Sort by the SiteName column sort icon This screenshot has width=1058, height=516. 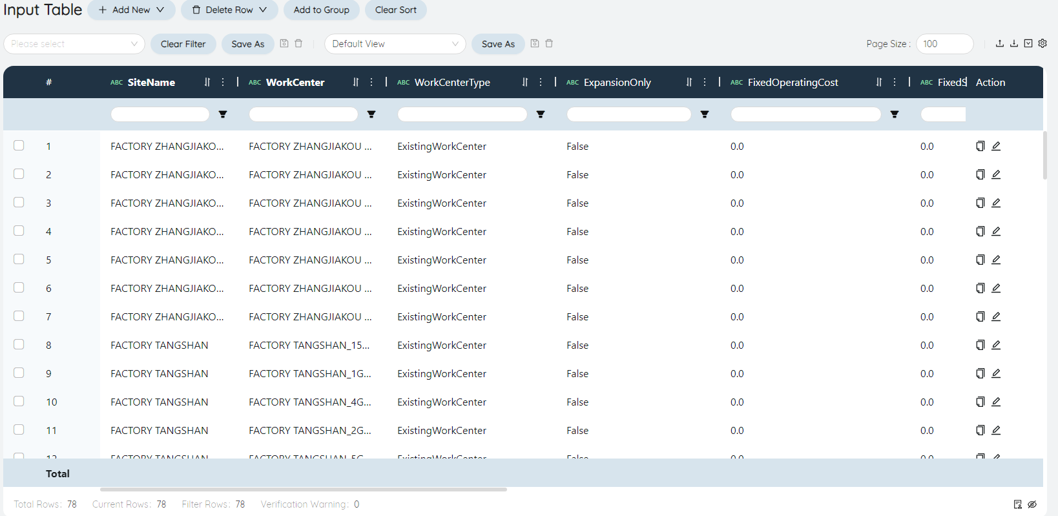207,82
